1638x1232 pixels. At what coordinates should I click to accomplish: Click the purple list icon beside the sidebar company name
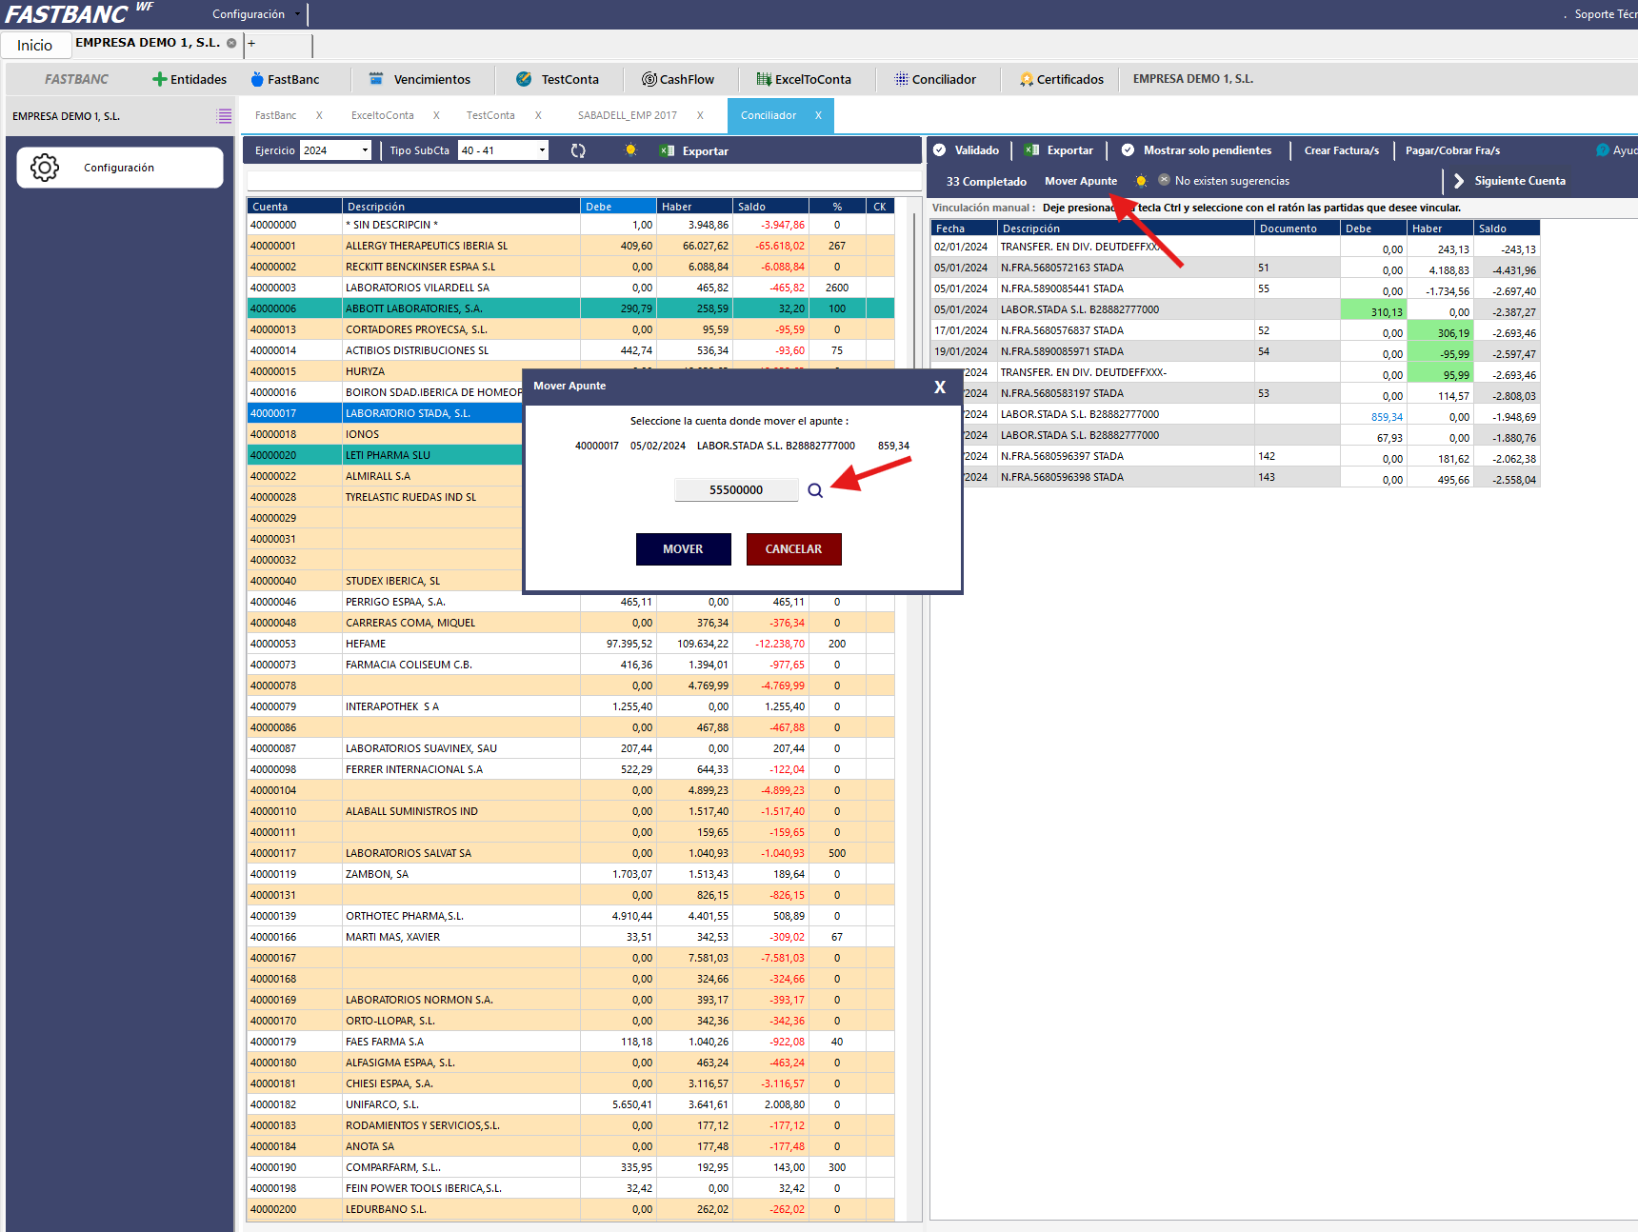point(225,116)
